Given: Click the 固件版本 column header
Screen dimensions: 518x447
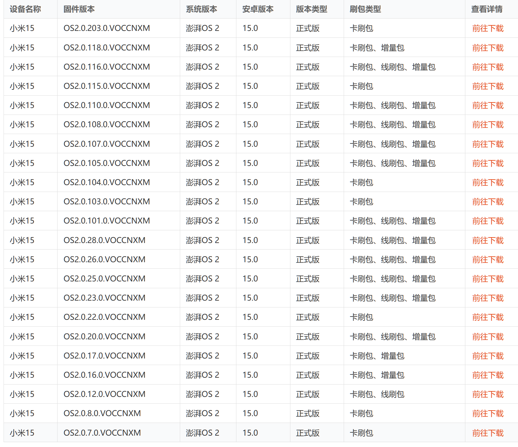Looking at the screenshot, I should (x=79, y=9).
